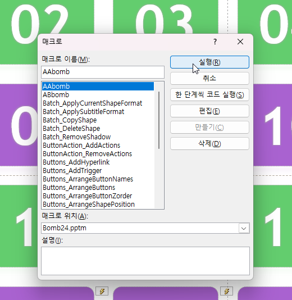
Task: Click the 삭제(D) delete button
Action: pyautogui.click(x=209, y=143)
